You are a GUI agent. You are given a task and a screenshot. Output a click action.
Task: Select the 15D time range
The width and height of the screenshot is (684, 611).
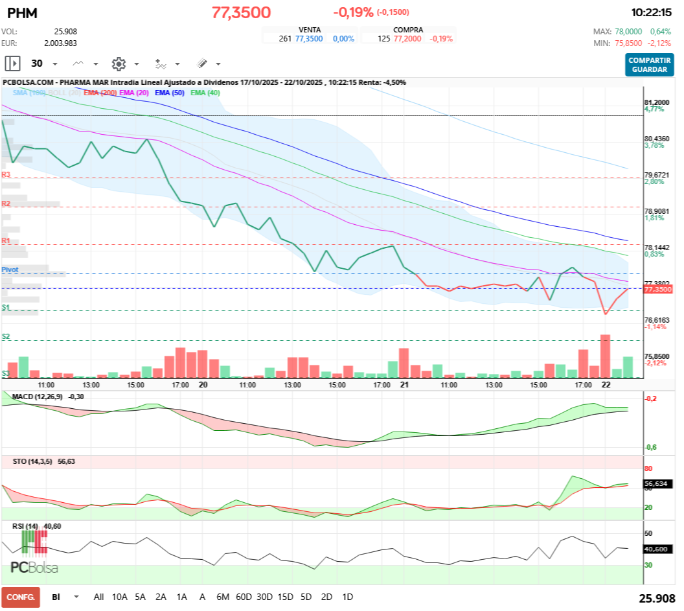[285, 597]
